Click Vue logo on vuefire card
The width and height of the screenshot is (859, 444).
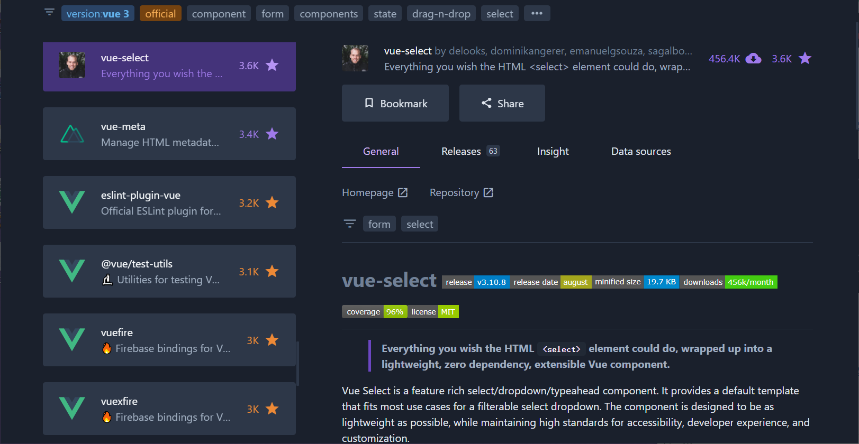point(72,340)
